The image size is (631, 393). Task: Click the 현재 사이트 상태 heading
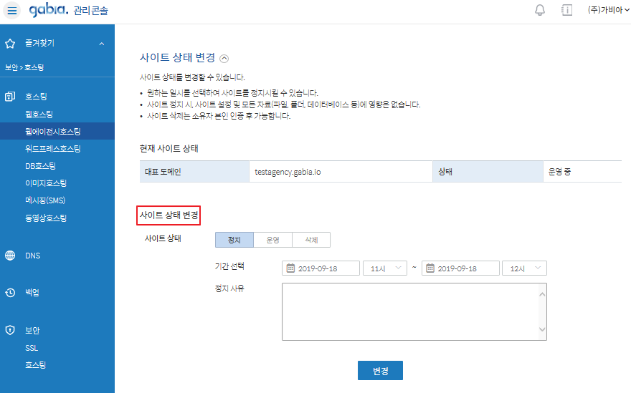pyautogui.click(x=169, y=149)
